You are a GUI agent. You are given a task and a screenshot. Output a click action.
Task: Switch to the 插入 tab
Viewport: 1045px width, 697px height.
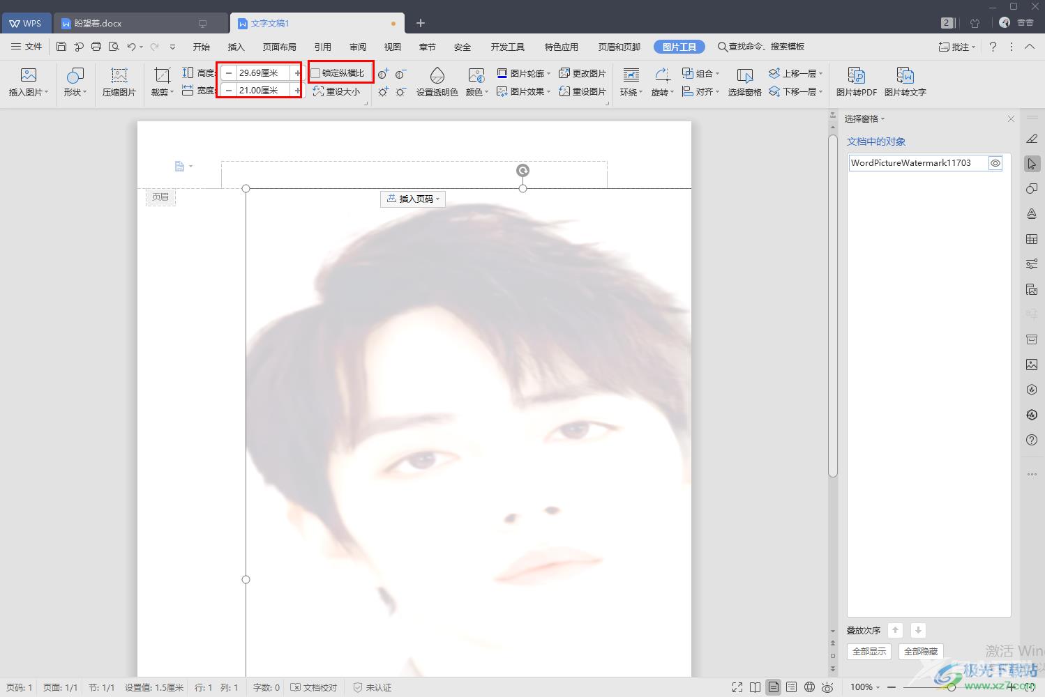pos(236,47)
